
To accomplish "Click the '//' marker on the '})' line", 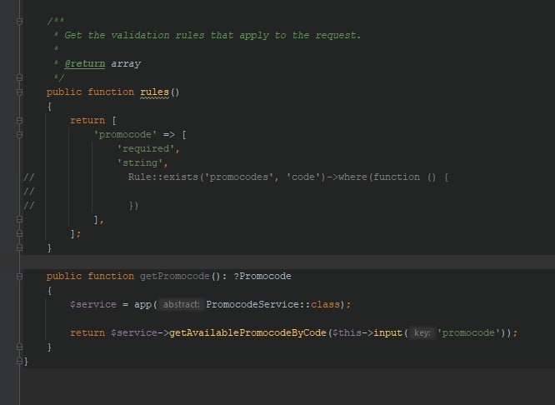I will 29,206.
